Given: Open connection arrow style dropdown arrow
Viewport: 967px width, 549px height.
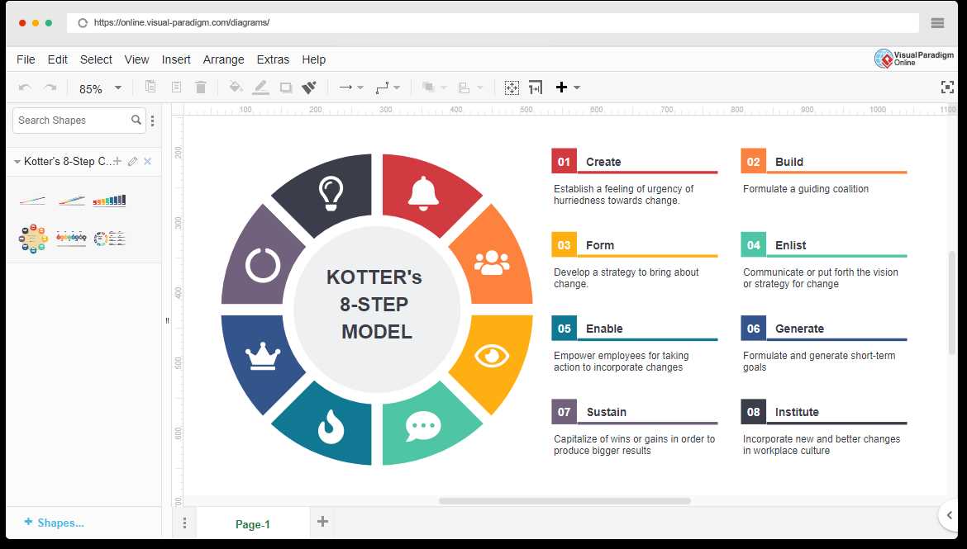Looking at the screenshot, I should pos(361,88).
